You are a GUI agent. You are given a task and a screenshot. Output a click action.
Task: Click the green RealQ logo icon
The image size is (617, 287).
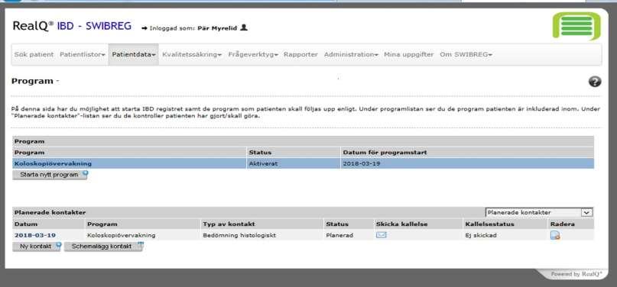tap(577, 26)
